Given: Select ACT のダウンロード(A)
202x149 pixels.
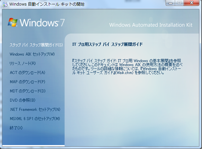Looking at the screenshot, I should click(x=28, y=72).
